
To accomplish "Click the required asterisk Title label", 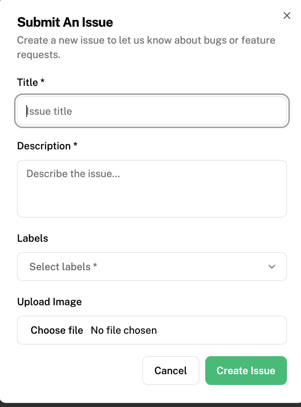I will [x=31, y=82].
